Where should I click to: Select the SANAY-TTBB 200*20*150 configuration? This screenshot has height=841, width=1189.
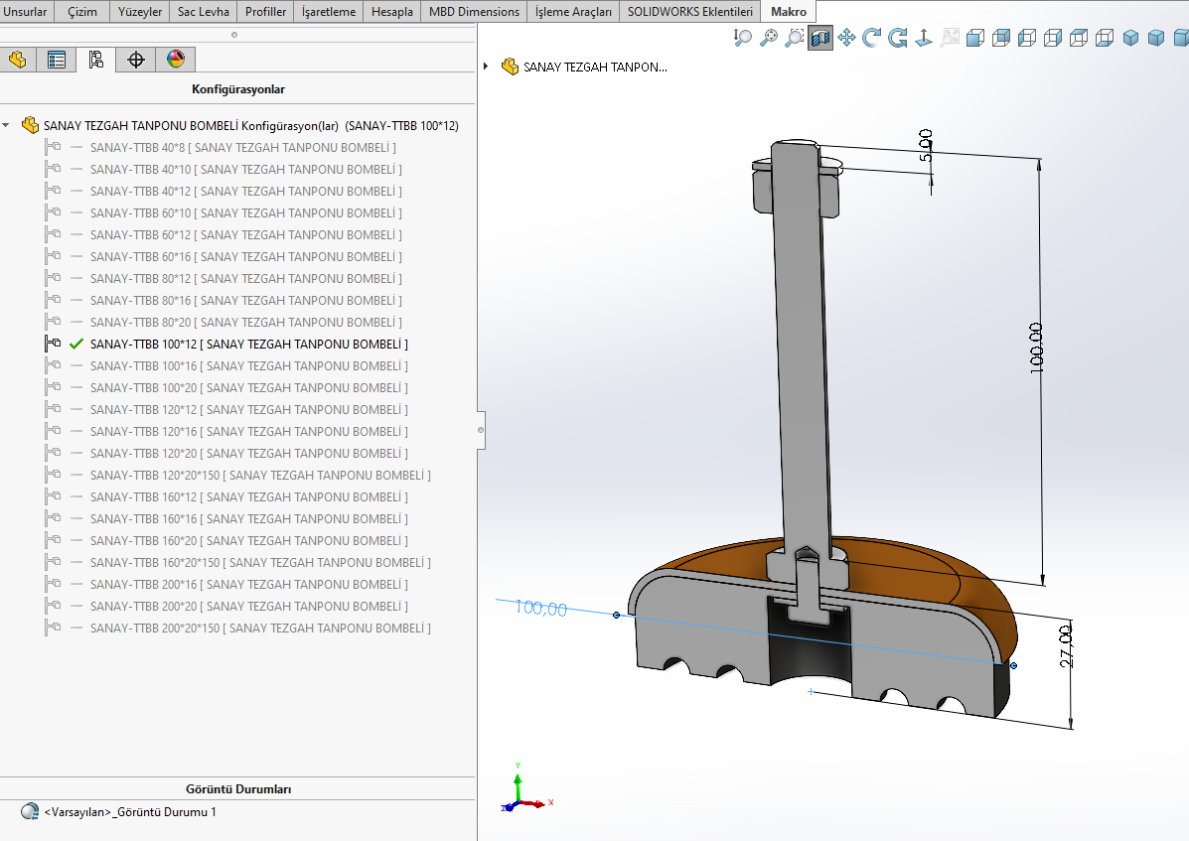(260, 629)
